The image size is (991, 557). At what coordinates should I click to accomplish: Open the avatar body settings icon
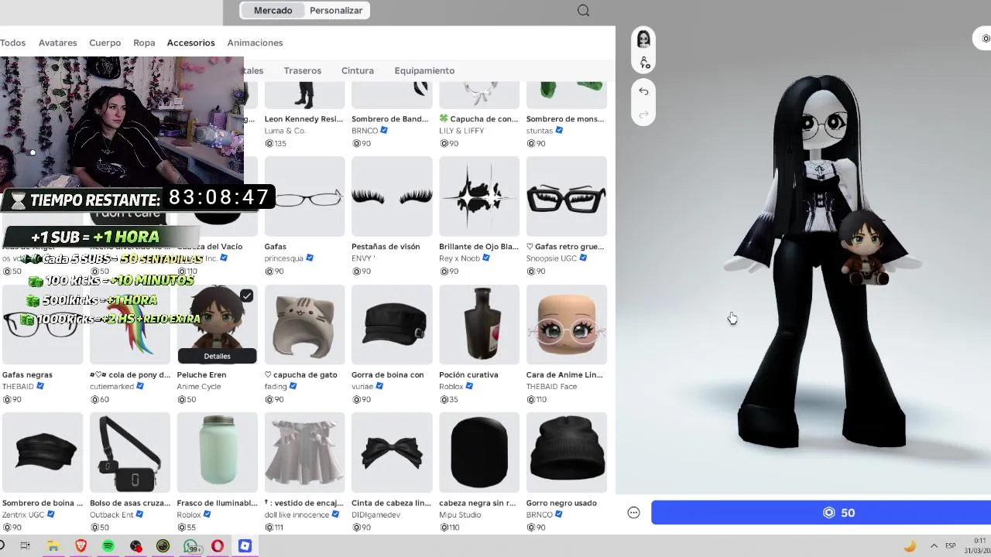(x=643, y=62)
